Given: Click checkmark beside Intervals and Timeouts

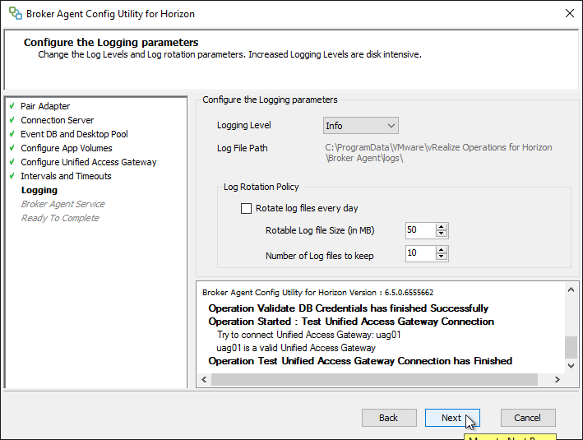Looking at the screenshot, I should click(12, 175).
